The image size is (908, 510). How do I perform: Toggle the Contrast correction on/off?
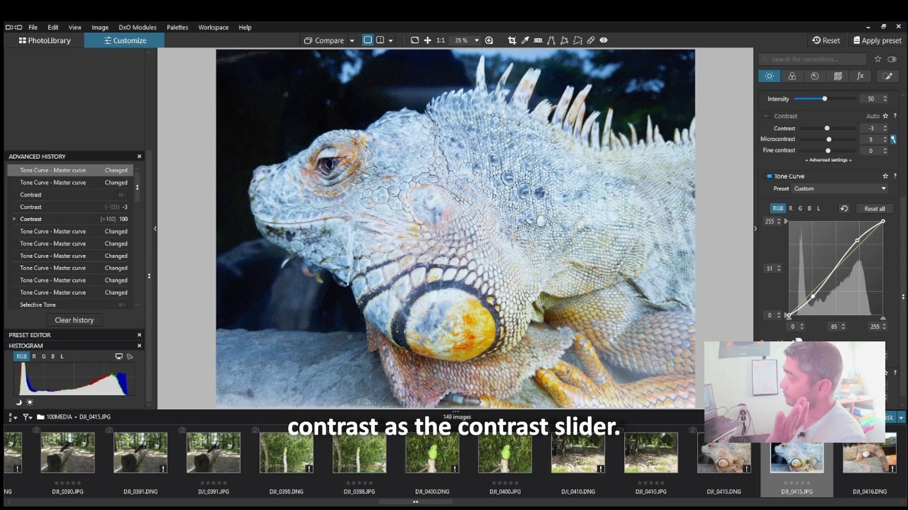pyautogui.click(x=767, y=116)
